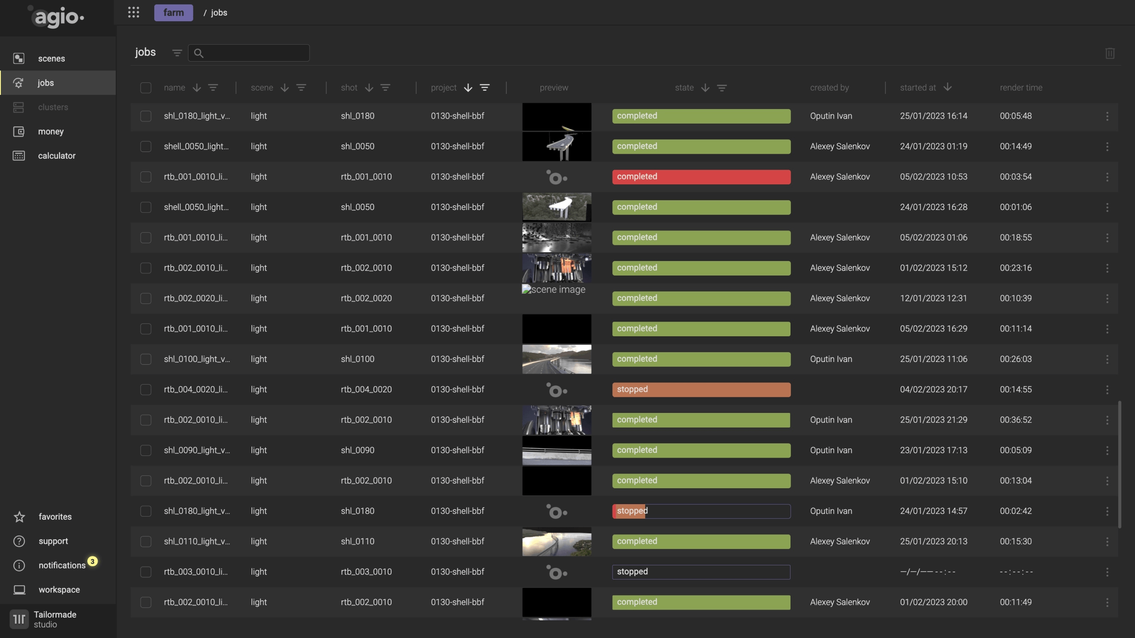
Task: Open the support link
Action: (x=53, y=541)
